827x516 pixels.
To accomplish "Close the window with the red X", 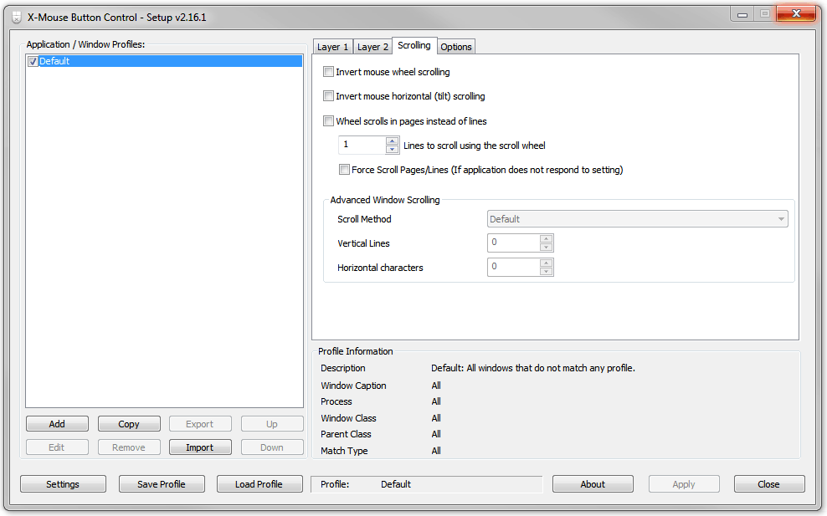I will pyautogui.click(x=796, y=13).
